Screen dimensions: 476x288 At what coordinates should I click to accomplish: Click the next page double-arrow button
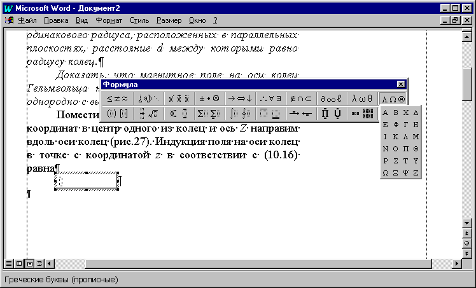pos(466,254)
